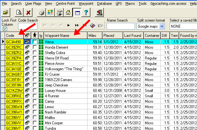Click the box icon in Versa row
The height and width of the screenshot is (130, 197).
[x=27, y=42]
